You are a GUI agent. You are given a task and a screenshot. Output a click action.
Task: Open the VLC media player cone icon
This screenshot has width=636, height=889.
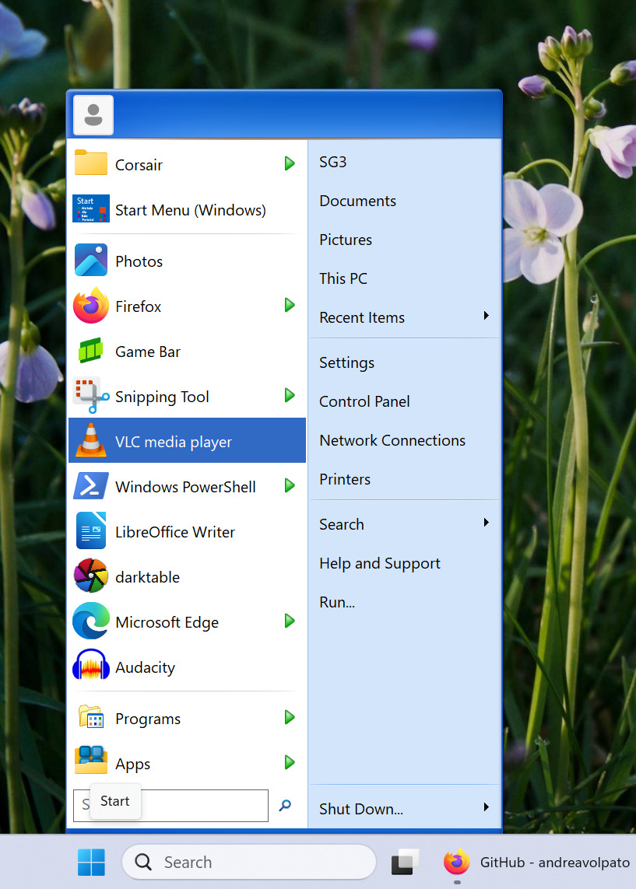(x=91, y=441)
